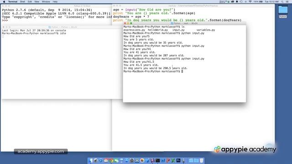
Task: Open the Trash in dock
Action: click(202, 160)
